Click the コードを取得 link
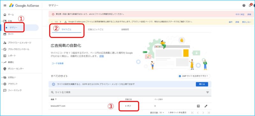Image resolution: width=255 pixels, height=116 pixels. 58,63
